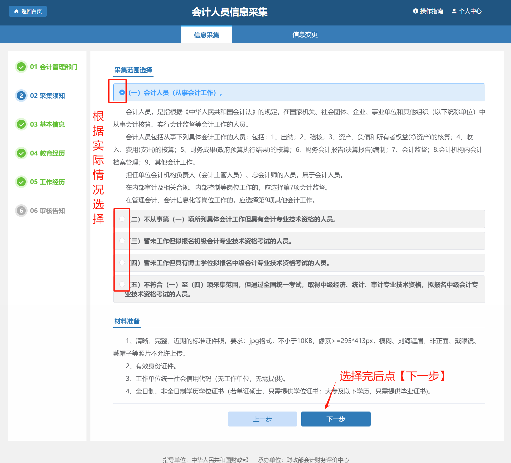Click the 个人中心 user icon
Image resolution: width=511 pixels, height=463 pixels.
pyautogui.click(x=454, y=11)
